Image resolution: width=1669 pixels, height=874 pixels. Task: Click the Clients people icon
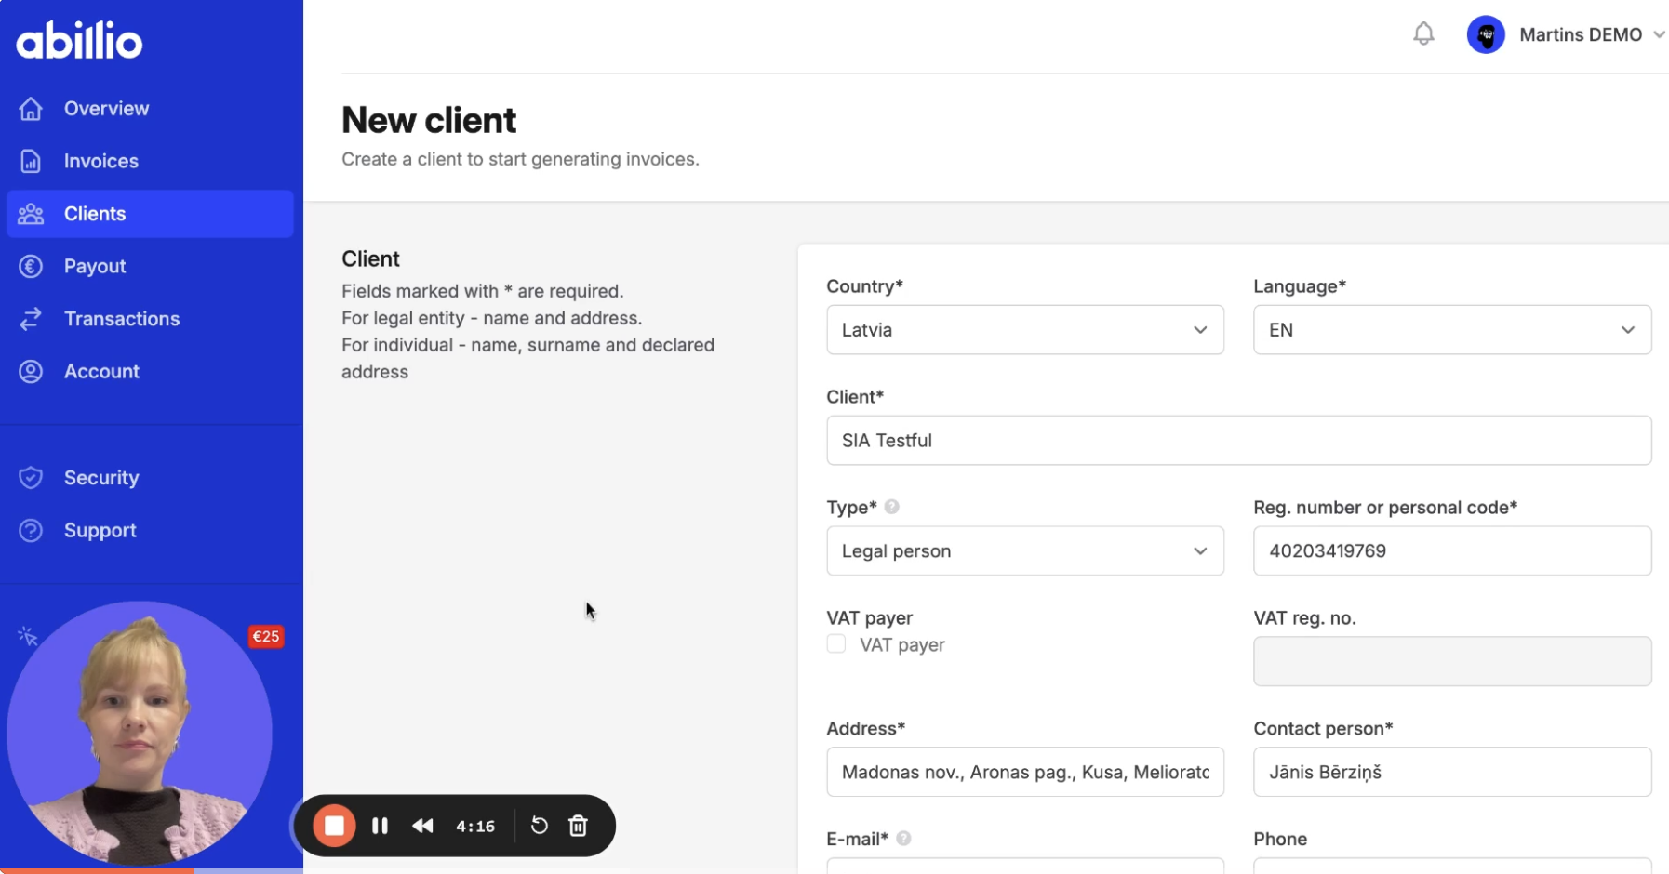[x=31, y=214]
